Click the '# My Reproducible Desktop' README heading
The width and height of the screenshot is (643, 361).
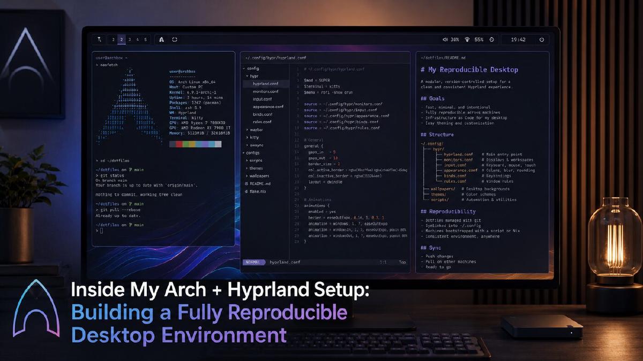click(469, 70)
